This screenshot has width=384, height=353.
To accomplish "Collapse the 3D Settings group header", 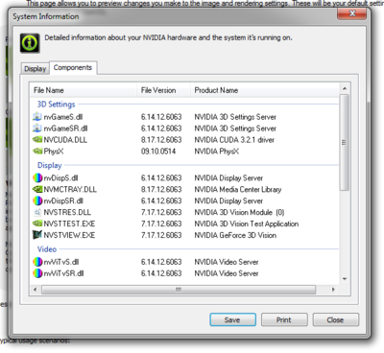I will [x=56, y=105].
